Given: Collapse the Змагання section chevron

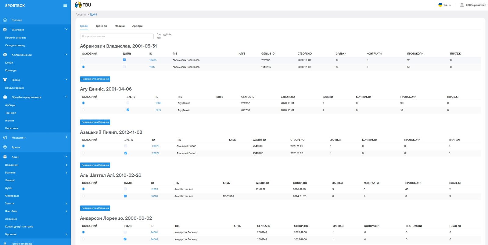Looking at the screenshot, I should click(x=66, y=29).
